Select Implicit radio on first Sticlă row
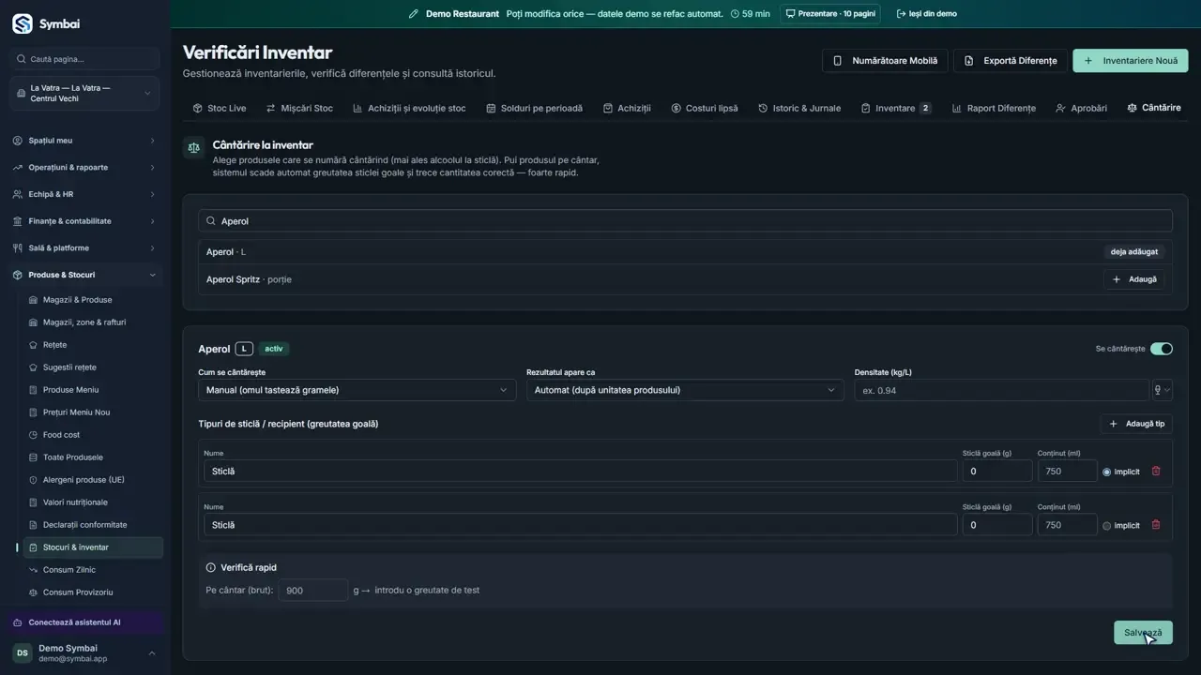This screenshot has width=1201, height=675. [x=1107, y=472]
